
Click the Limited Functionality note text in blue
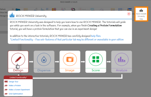(67, 39)
